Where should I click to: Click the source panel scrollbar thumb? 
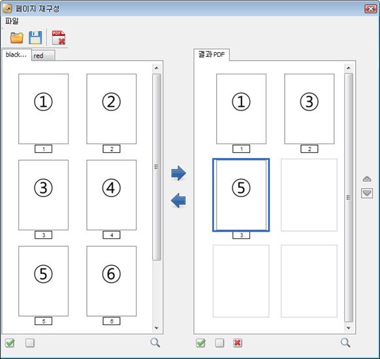(157, 167)
